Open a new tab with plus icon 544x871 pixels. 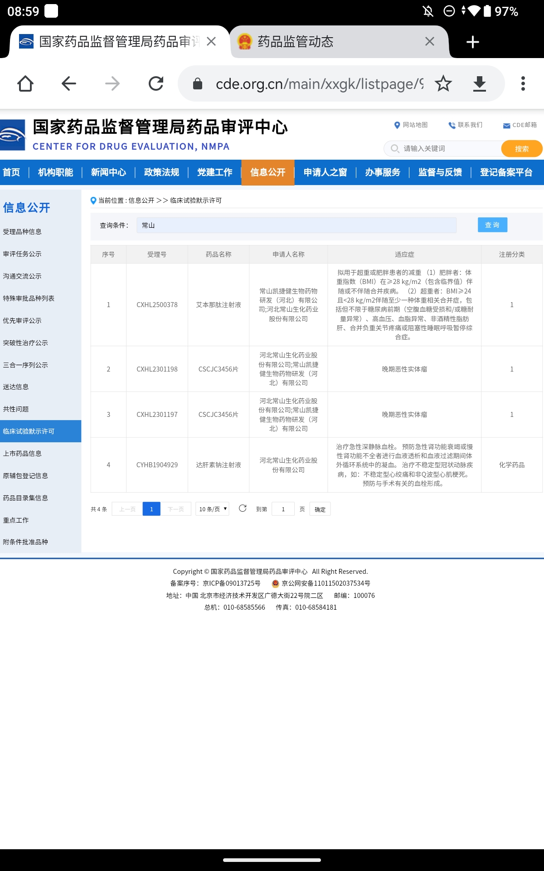click(472, 42)
